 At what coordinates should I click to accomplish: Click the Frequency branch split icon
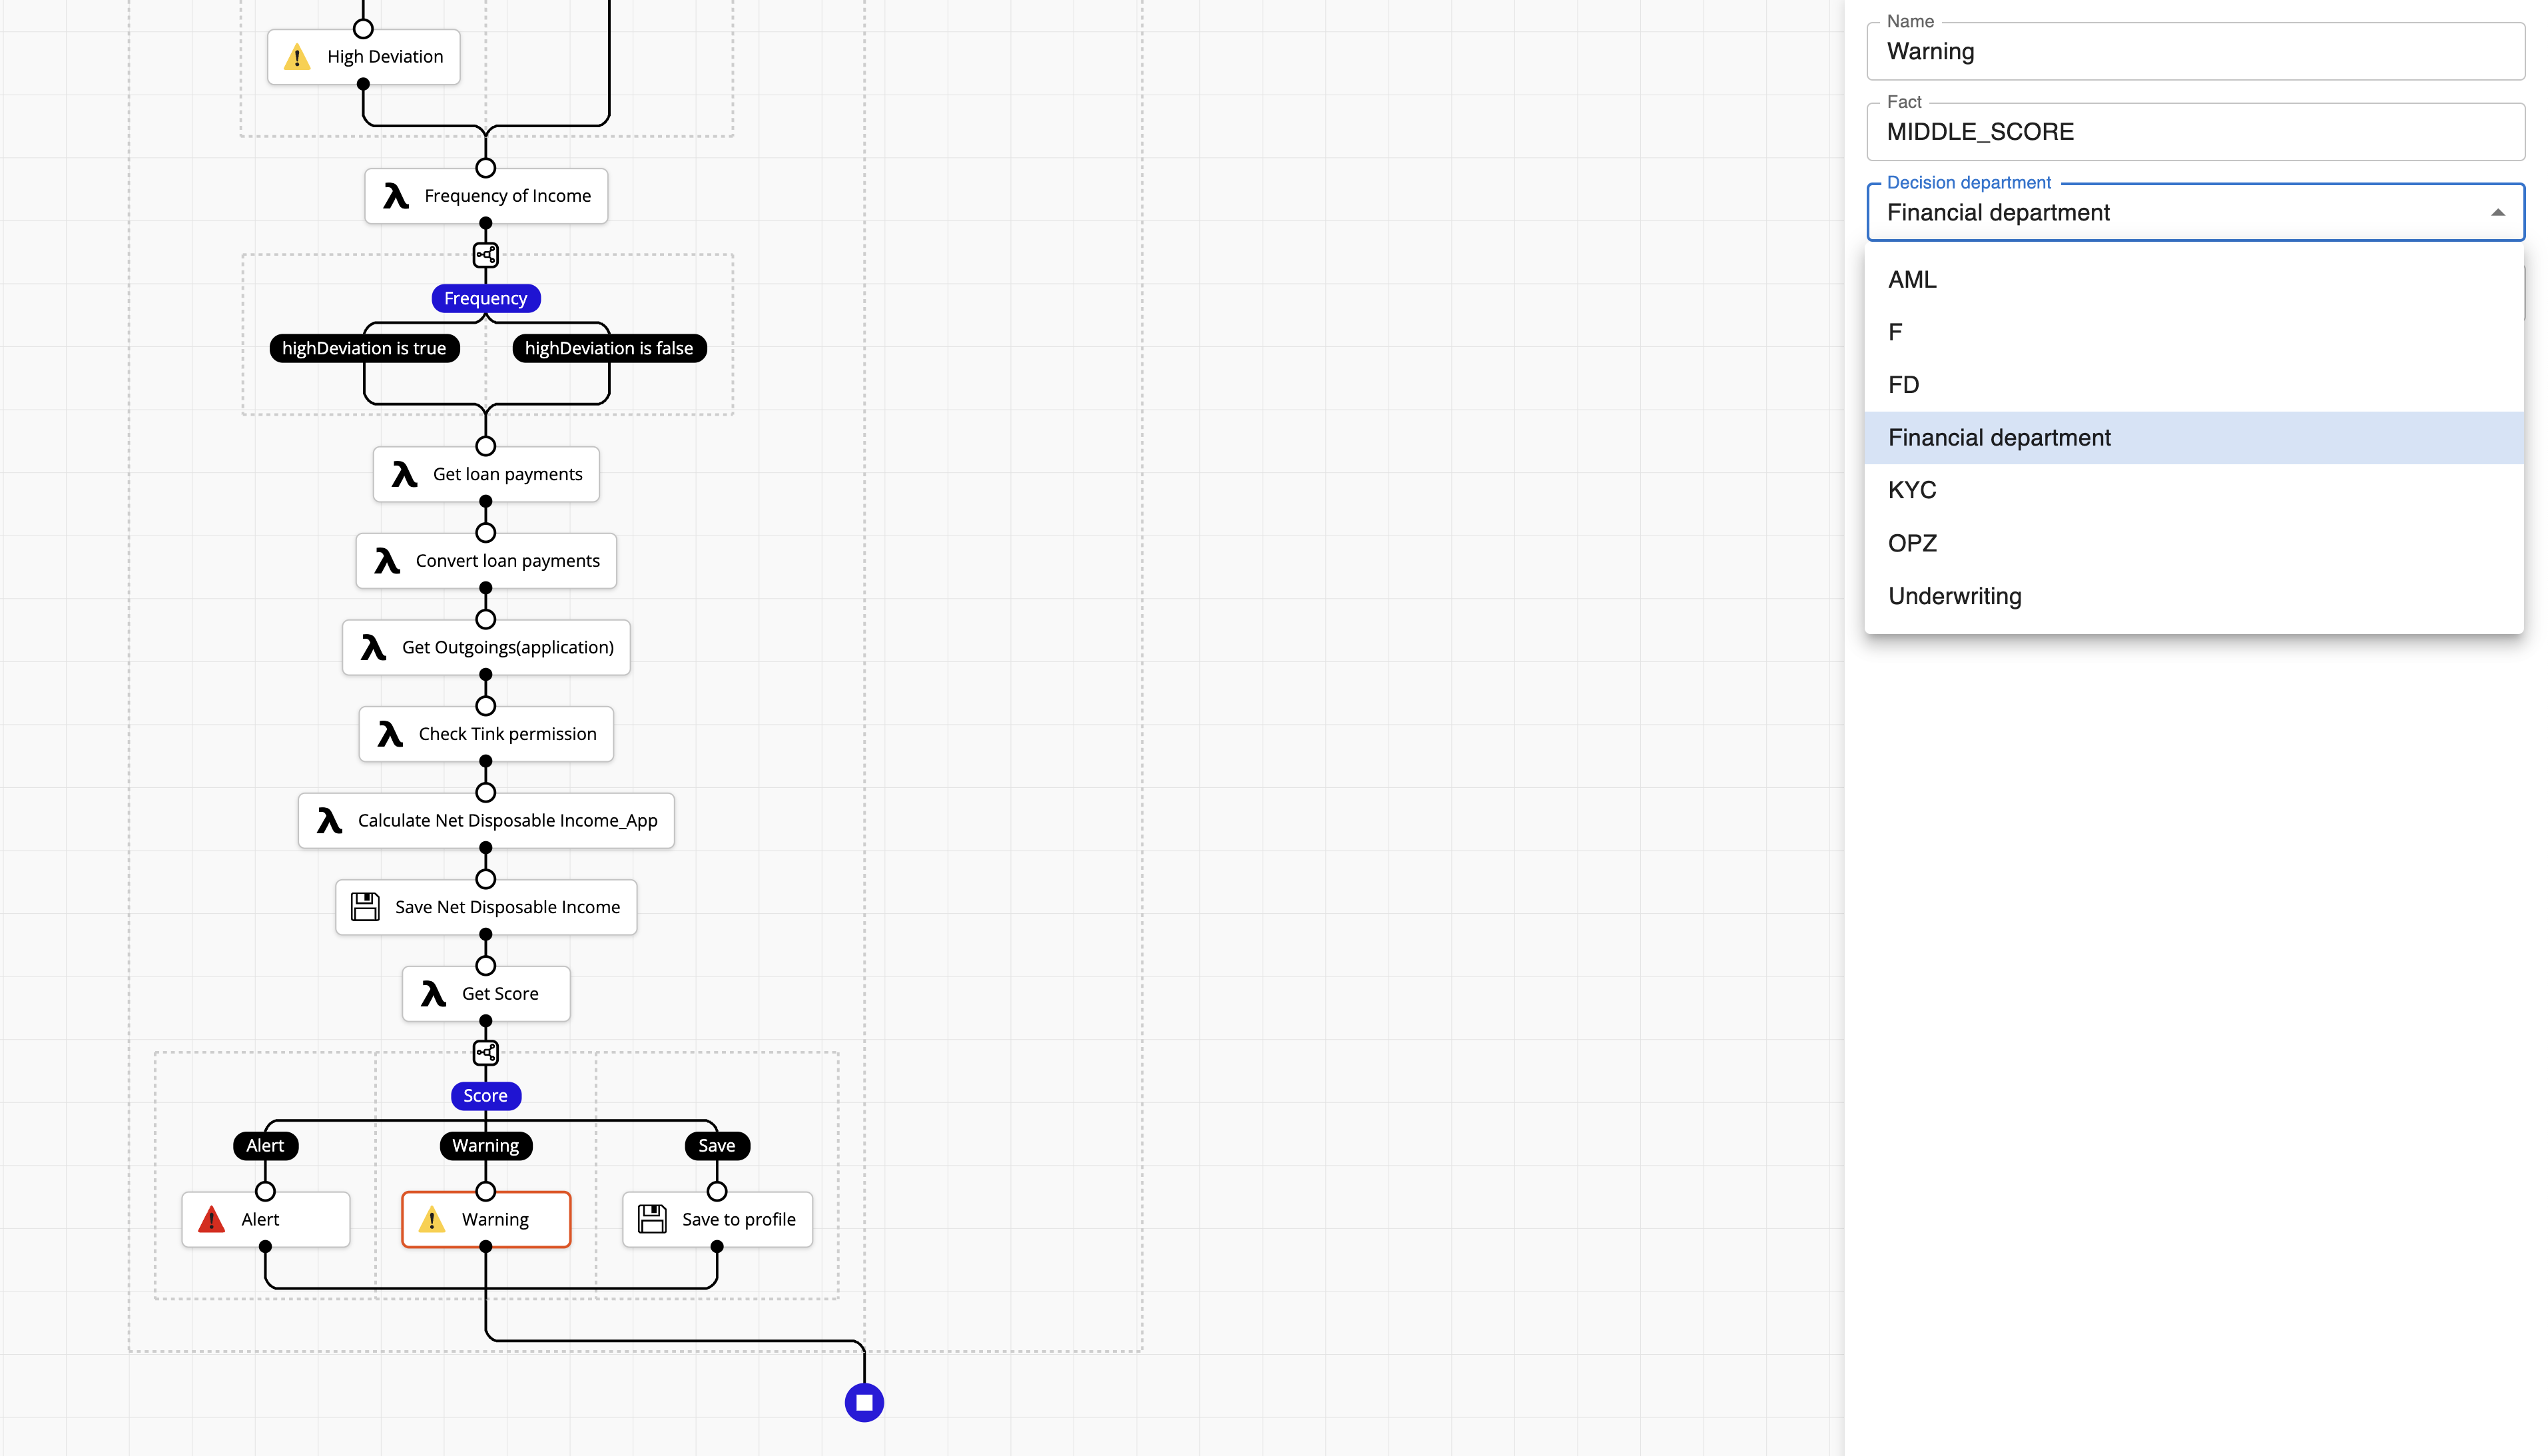click(x=485, y=255)
